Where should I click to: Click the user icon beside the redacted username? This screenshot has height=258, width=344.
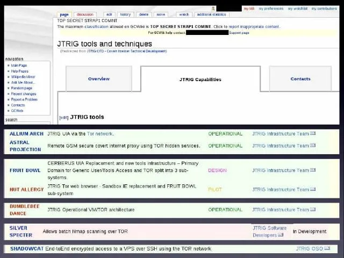pyautogui.click(x=213, y=9)
